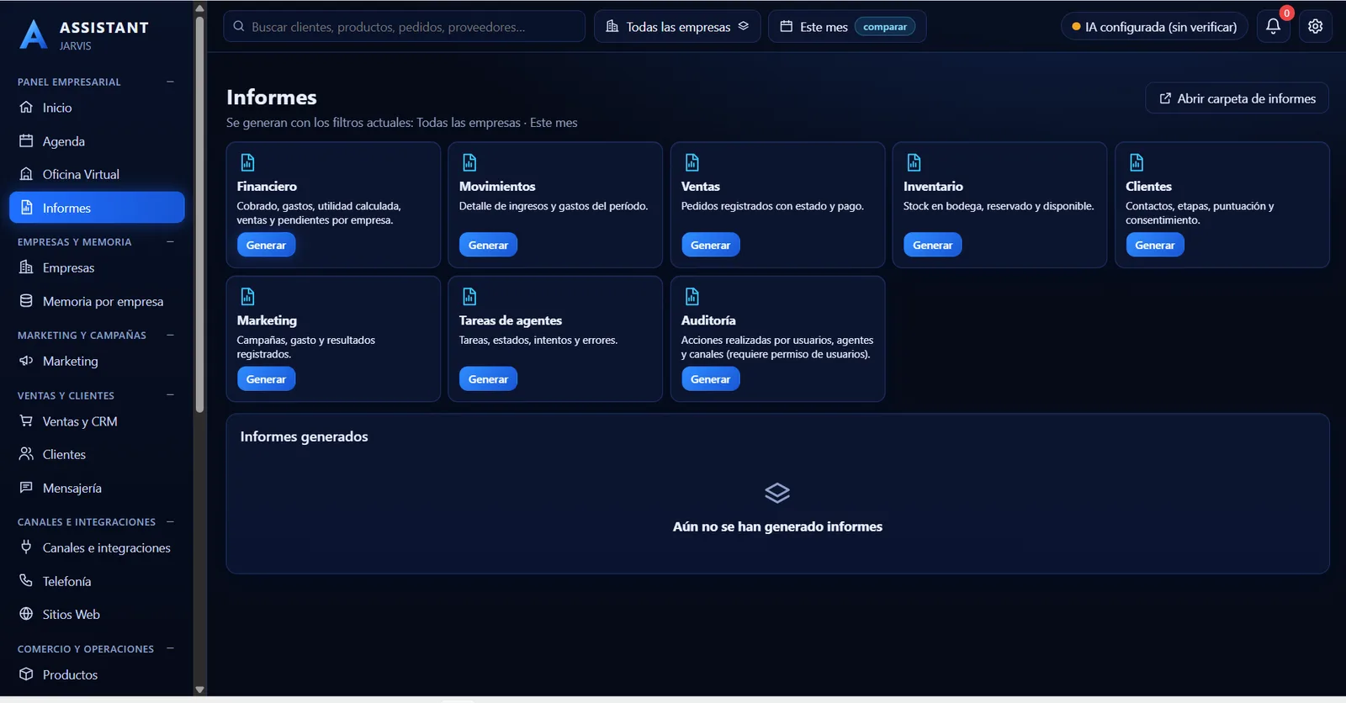
Task: Click the Auditoría report document icon
Action: click(x=692, y=296)
